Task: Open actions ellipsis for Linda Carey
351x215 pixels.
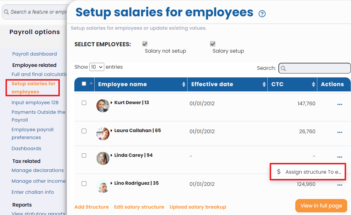Action: click(340, 157)
